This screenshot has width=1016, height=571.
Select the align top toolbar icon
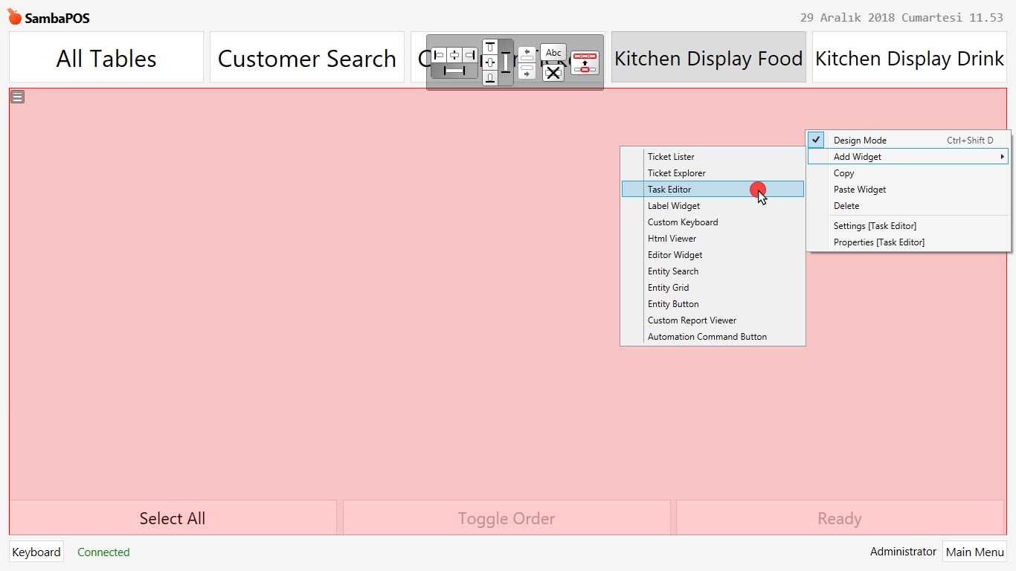point(490,46)
